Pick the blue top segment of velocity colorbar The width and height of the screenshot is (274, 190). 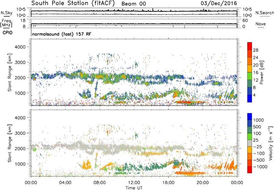pyautogui.click(x=250, y=117)
